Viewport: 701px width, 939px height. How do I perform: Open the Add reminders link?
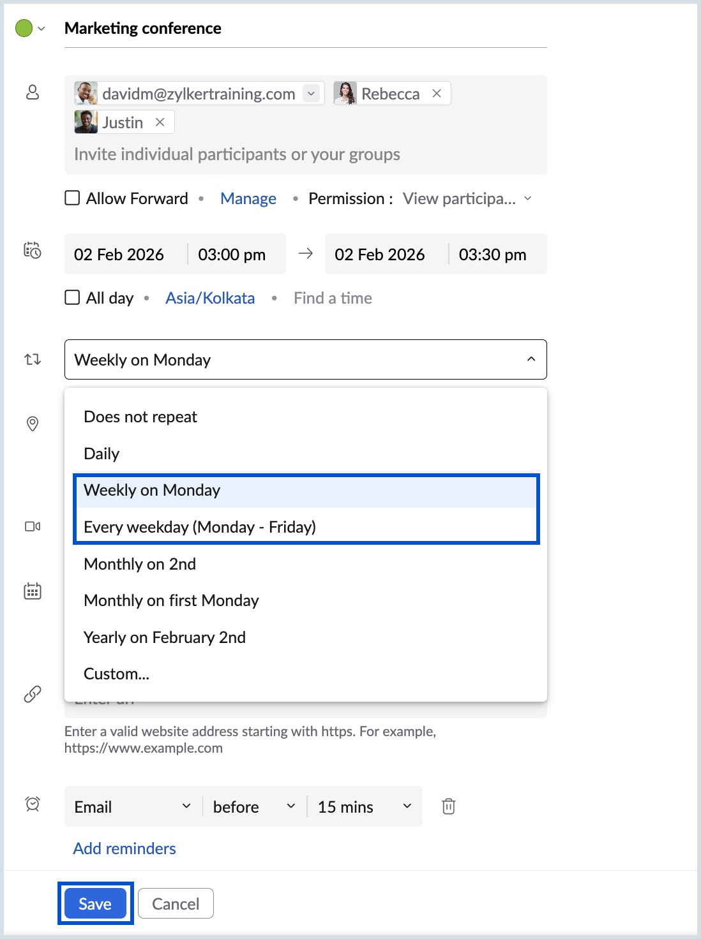[124, 848]
